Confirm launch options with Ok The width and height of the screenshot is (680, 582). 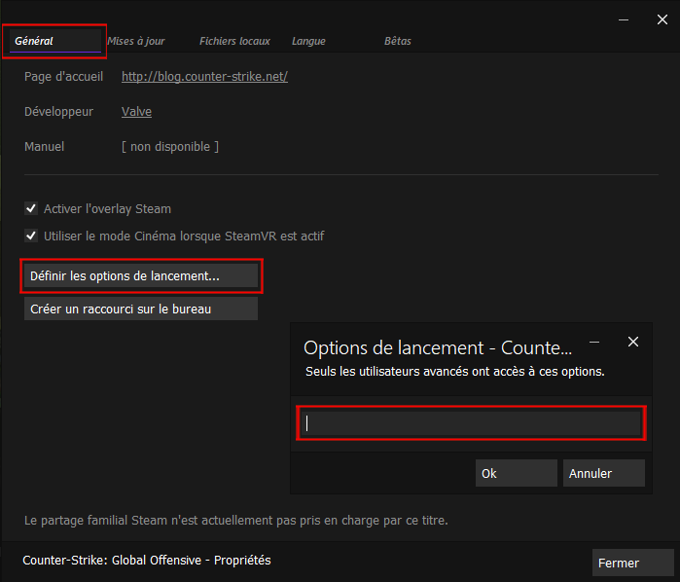(516, 473)
